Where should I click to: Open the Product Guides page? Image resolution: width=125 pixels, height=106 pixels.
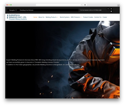tap(88, 17)
